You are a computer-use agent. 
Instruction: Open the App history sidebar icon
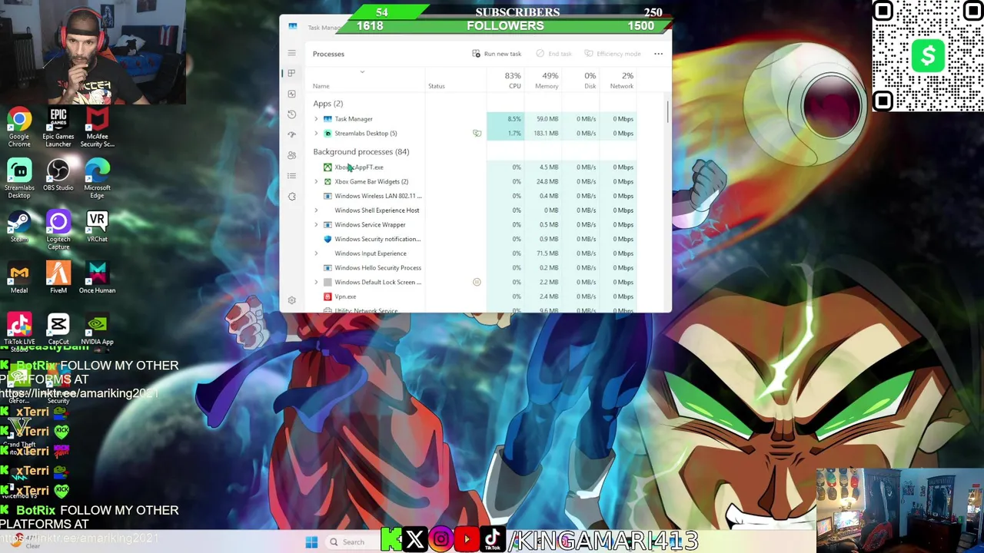tap(291, 114)
